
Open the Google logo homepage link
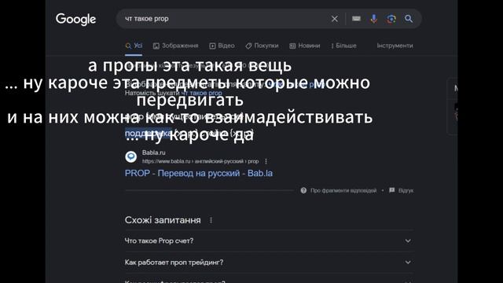click(75, 19)
